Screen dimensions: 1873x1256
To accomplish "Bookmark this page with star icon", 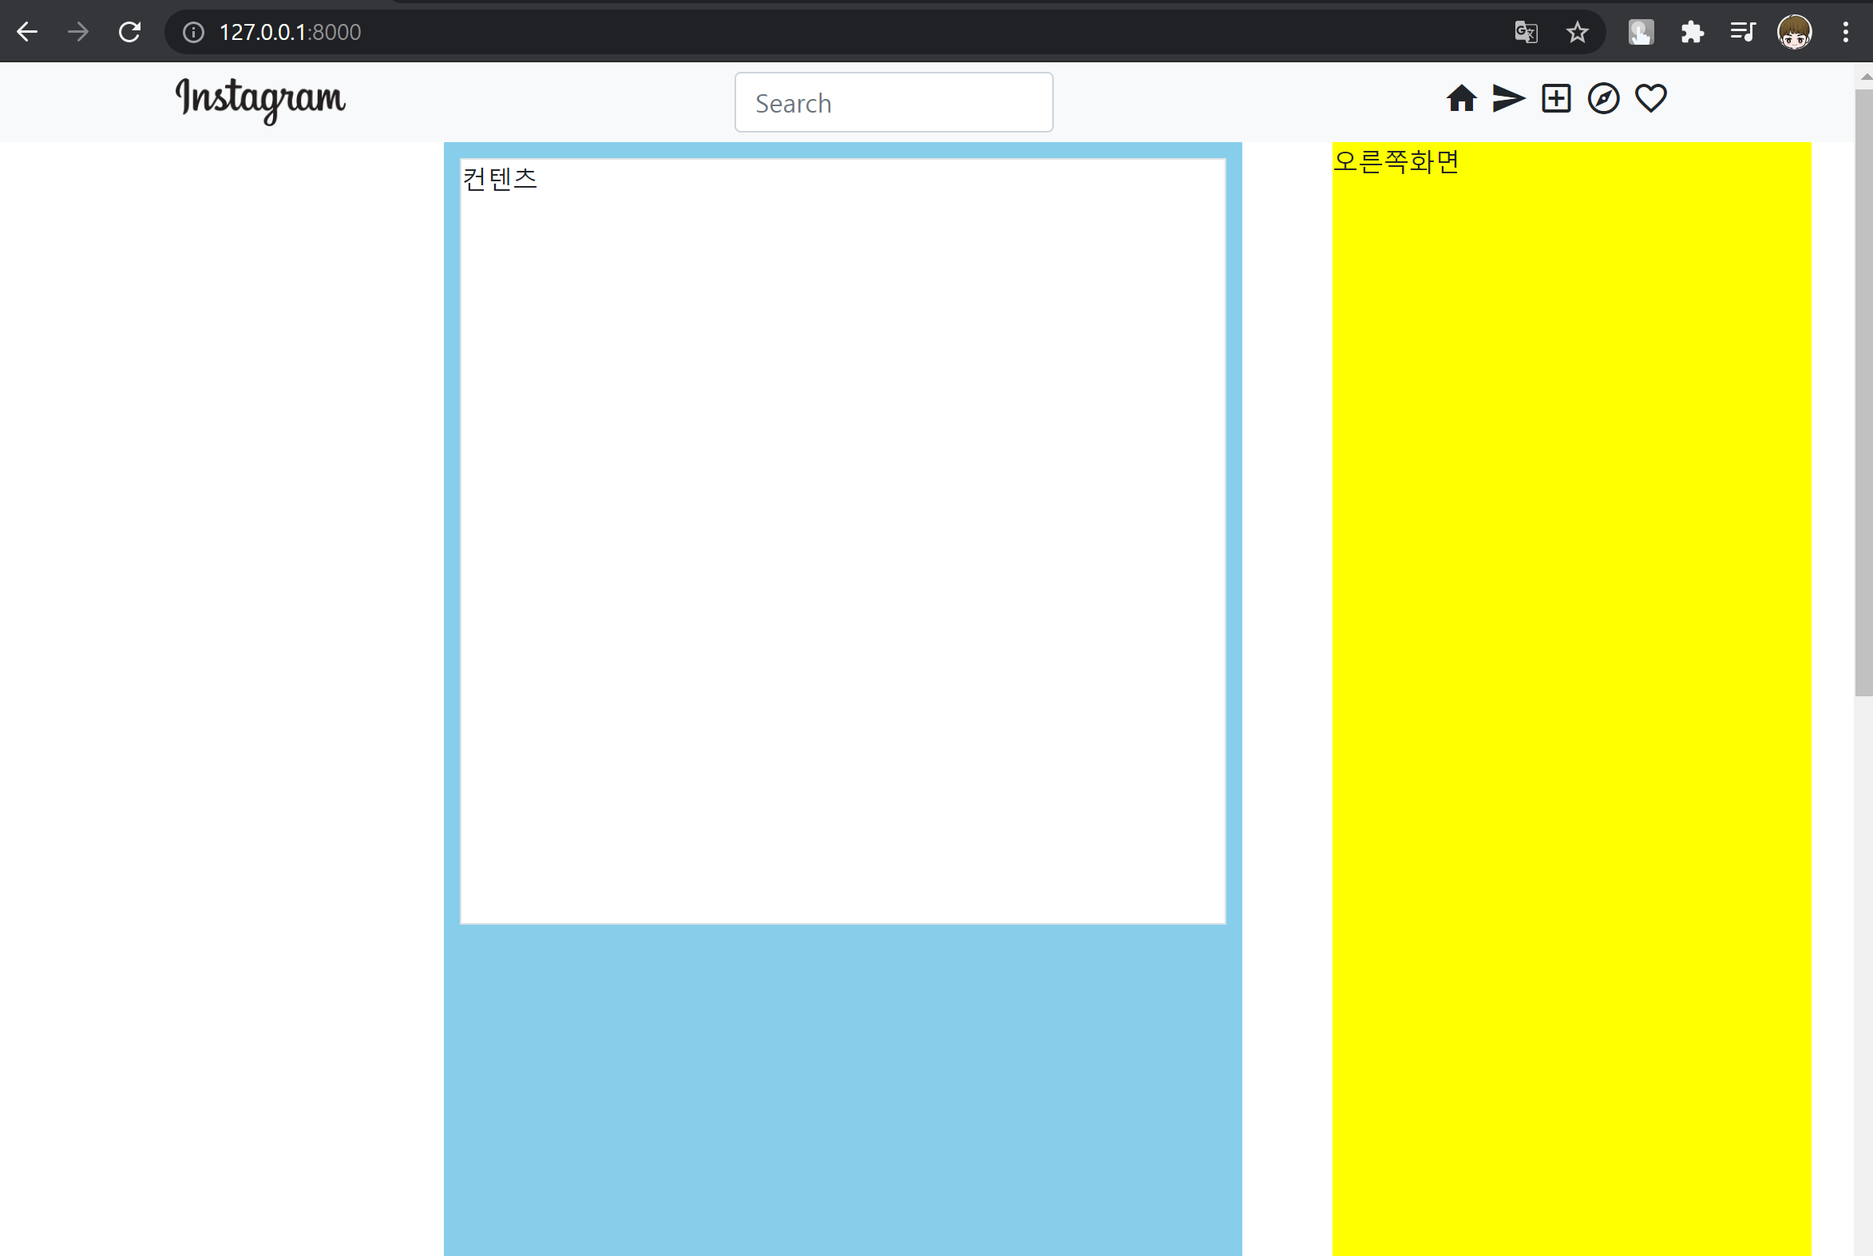I will (x=1577, y=32).
